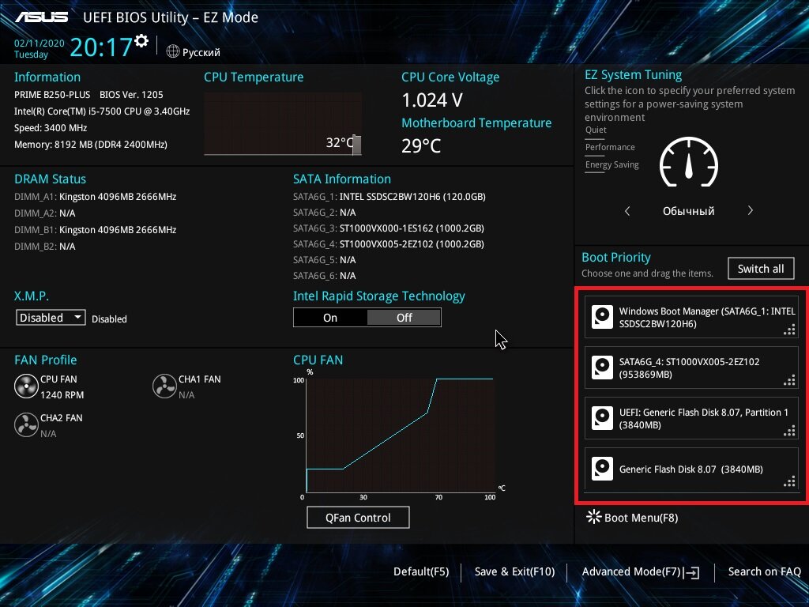Click the text BIOS Ver. 1205
This screenshot has height=607, width=809.
(131, 95)
